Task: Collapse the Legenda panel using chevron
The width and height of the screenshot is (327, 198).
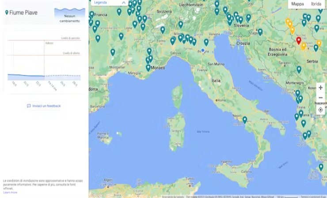Action: tap(123, 3)
